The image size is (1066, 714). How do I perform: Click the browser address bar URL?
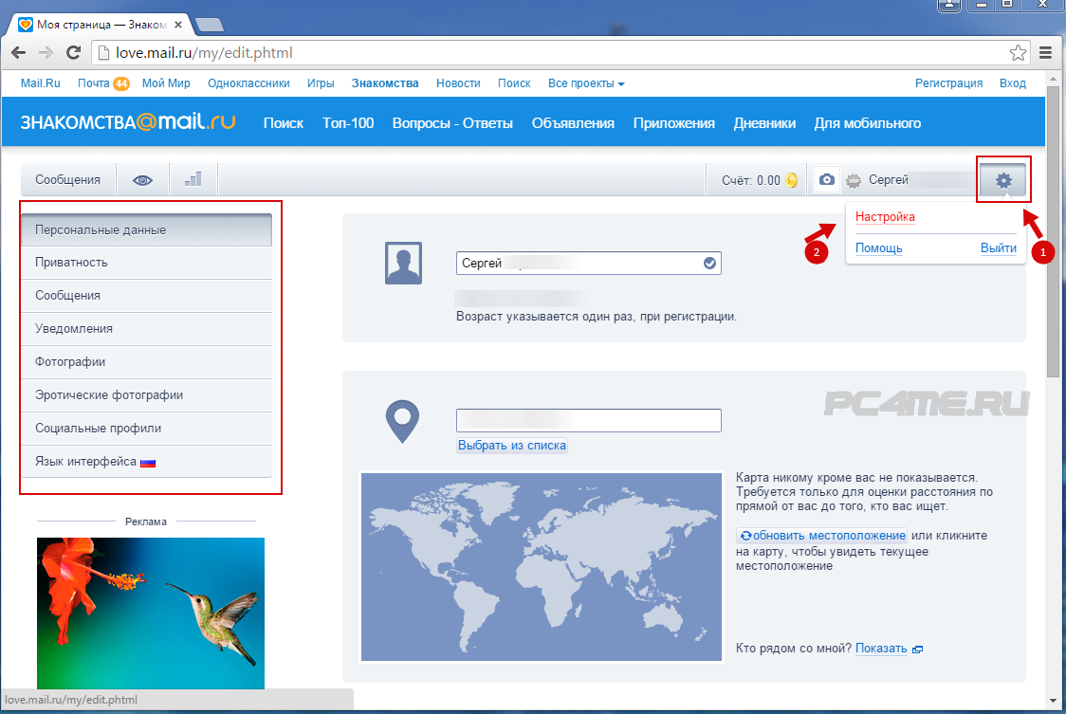point(204,52)
